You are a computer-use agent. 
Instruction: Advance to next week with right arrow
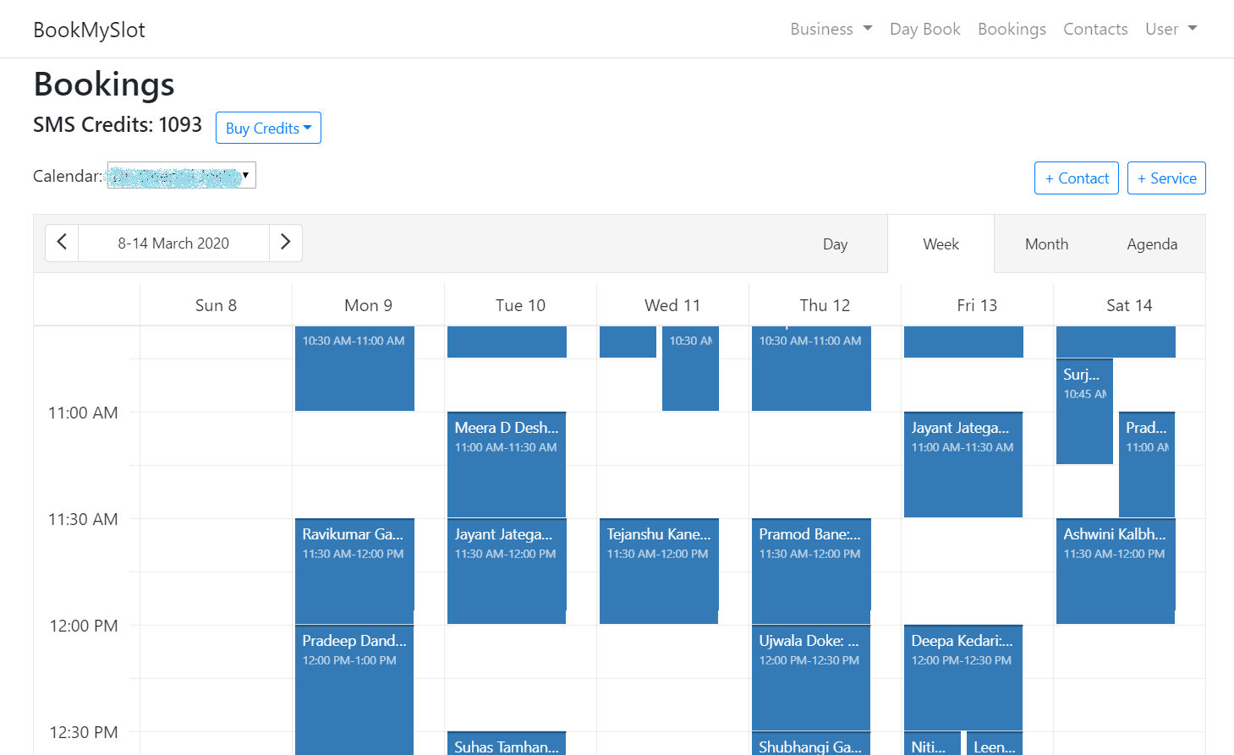[285, 243]
